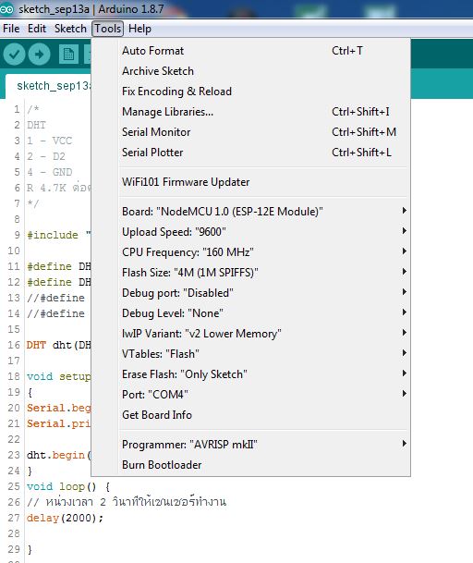Click the closing brace on line 29

[x=30, y=549]
